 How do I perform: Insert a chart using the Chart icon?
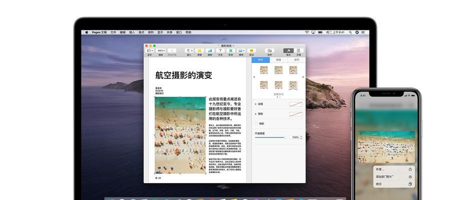click(210, 51)
